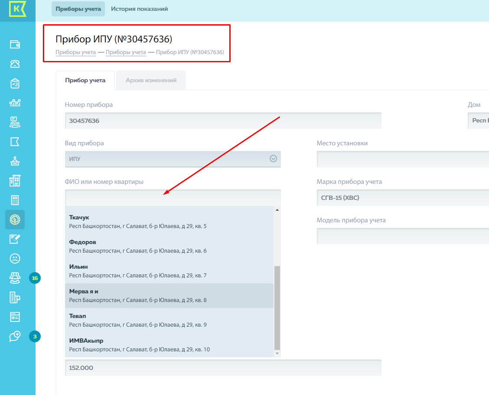The image size is (489, 395).
Task: Follow first Приборы учета breadcrumb link
Action: pos(75,52)
